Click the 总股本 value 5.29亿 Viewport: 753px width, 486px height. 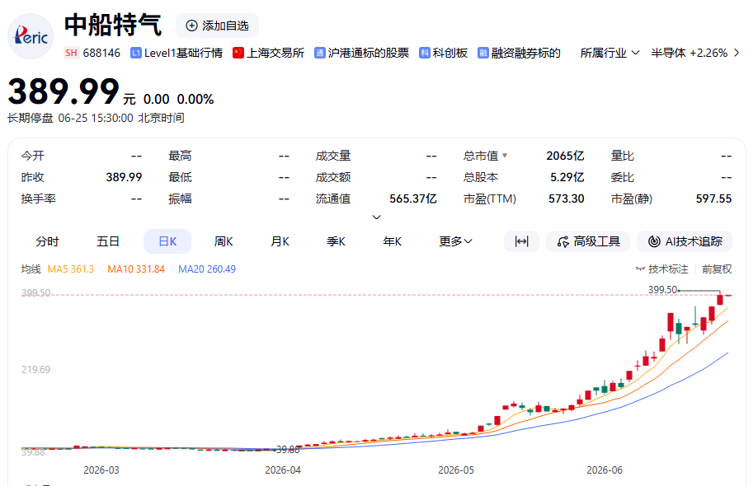point(567,177)
